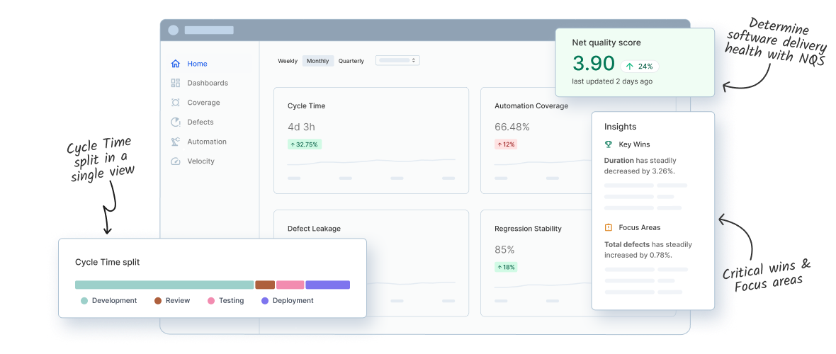Click the 32.75% green change badge
This screenshot has height=354, width=836.
tap(305, 144)
